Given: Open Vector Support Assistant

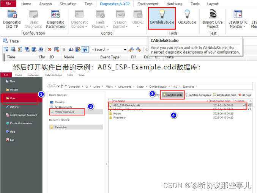Looking at the screenshot, I should coord(21,115).
